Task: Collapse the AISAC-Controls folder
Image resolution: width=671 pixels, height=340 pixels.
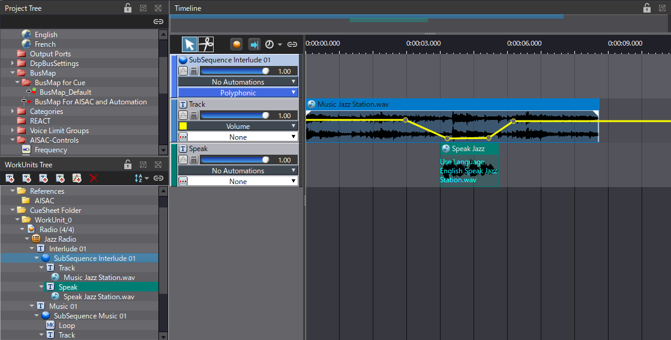Action: click(x=13, y=140)
